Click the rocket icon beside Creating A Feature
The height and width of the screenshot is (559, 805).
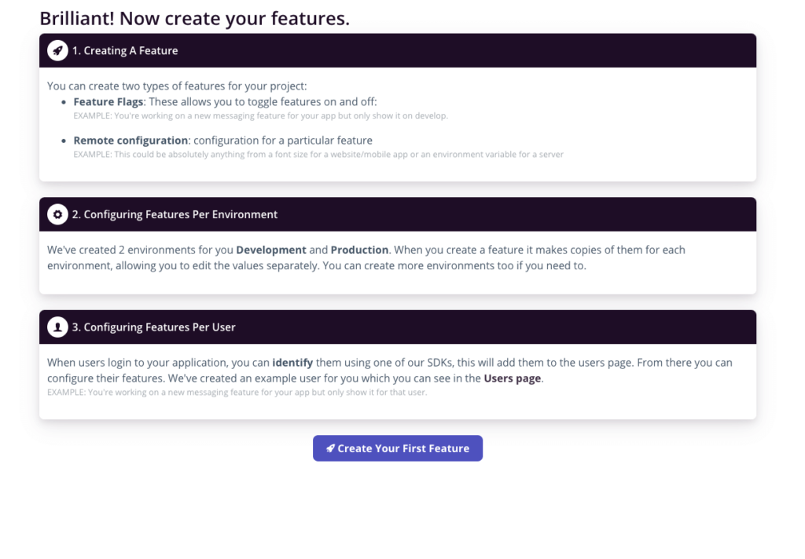point(57,51)
